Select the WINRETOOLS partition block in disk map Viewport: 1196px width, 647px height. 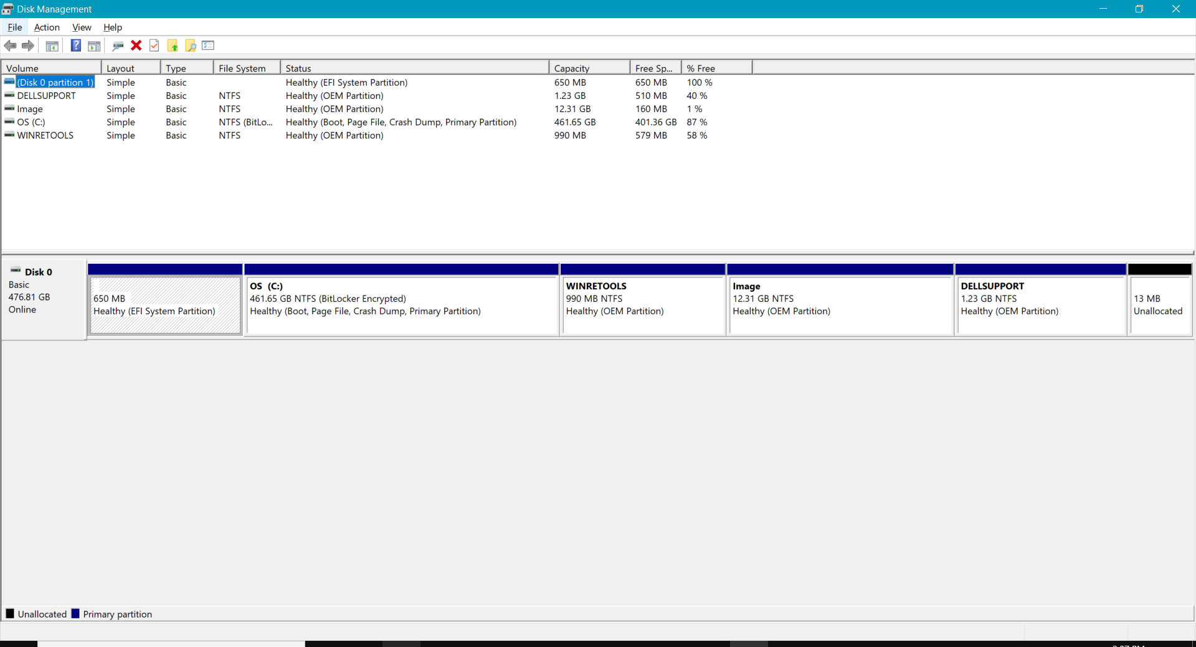pyautogui.click(x=642, y=305)
